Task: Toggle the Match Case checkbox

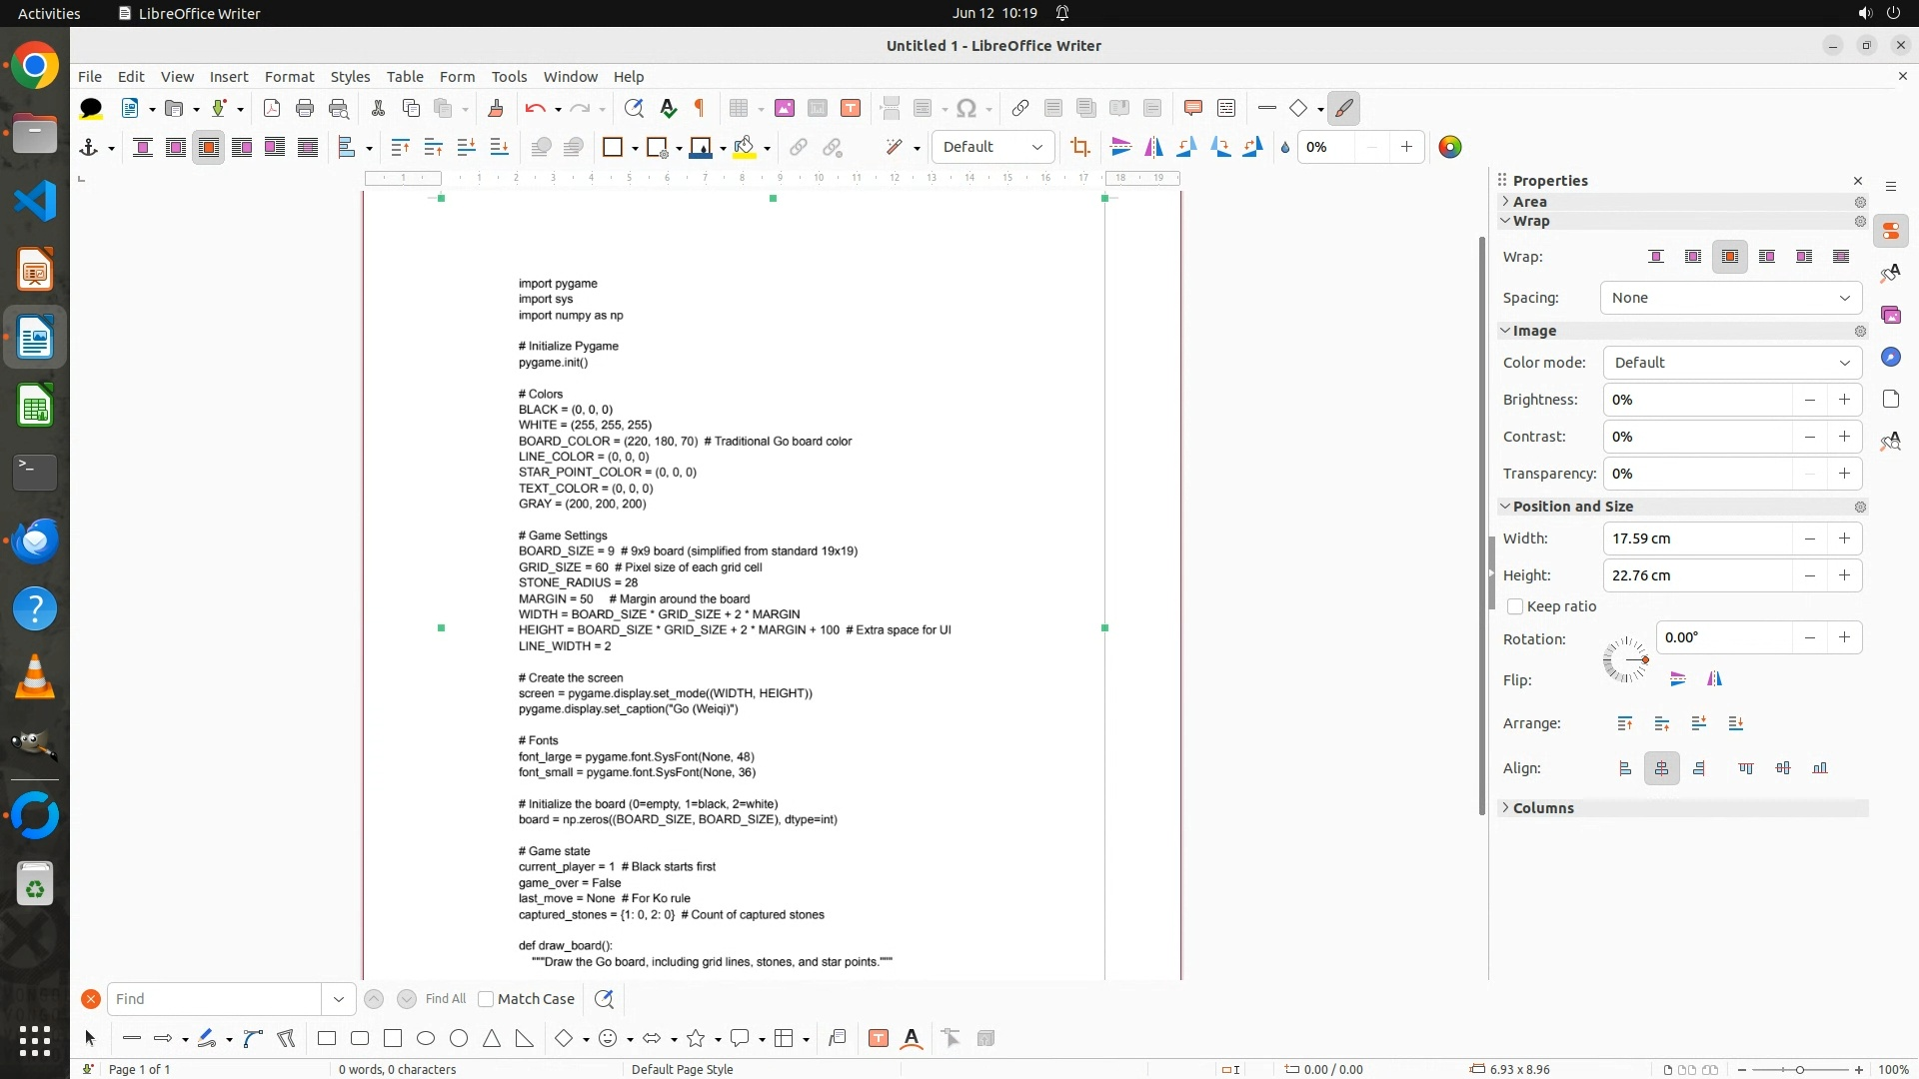Action: [x=486, y=999]
